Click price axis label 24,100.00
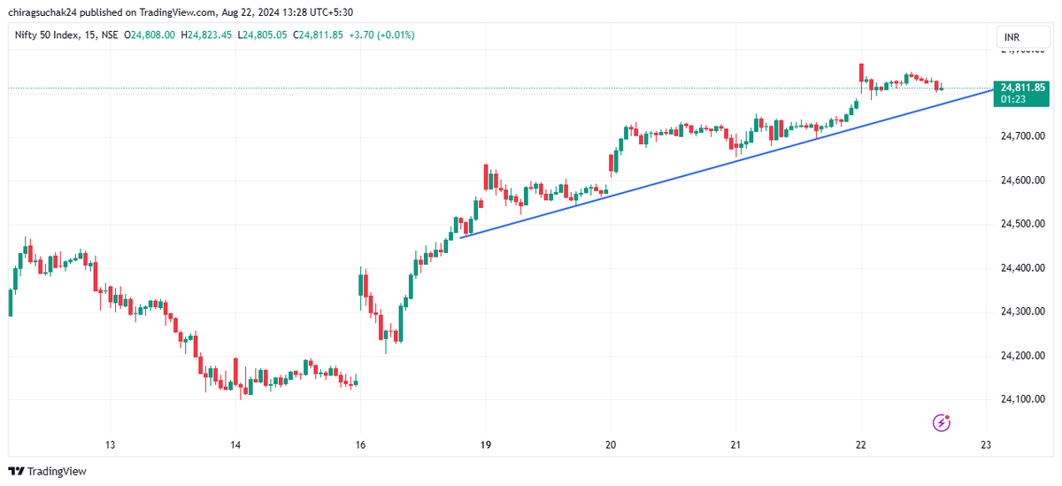 (x=1022, y=399)
